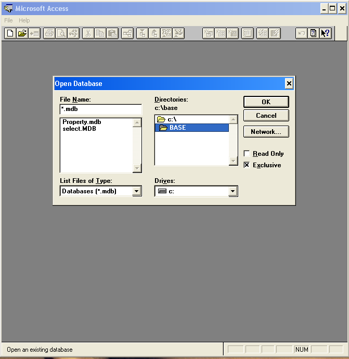The width and height of the screenshot is (349, 359).
Task: Close the Open Database dialog
Action: coord(289,83)
